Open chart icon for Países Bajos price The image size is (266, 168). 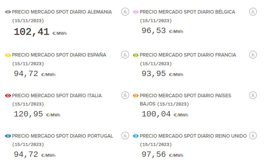coord(253,95)
